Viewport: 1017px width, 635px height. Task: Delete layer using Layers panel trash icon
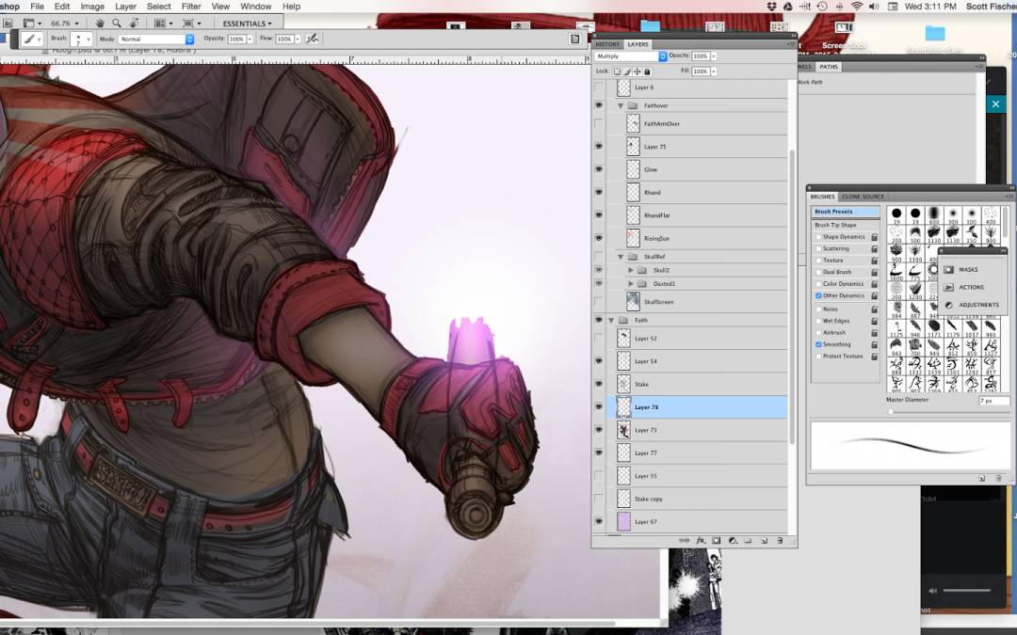click(780, 540)
